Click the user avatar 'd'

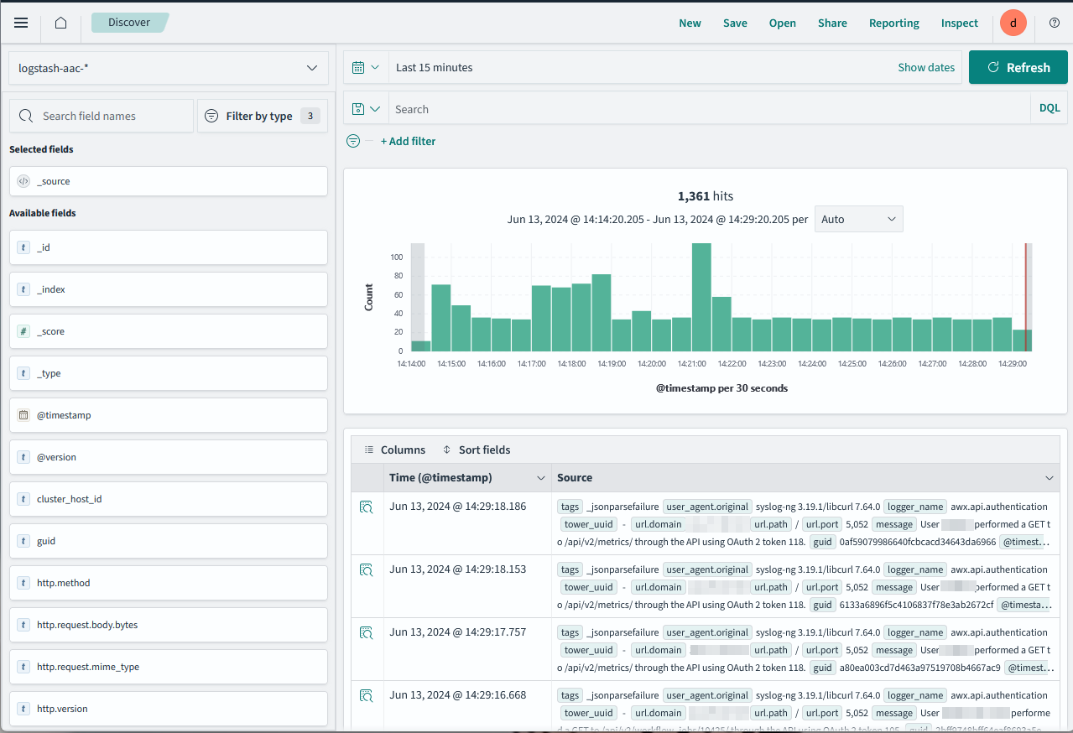pos(1013,23)
